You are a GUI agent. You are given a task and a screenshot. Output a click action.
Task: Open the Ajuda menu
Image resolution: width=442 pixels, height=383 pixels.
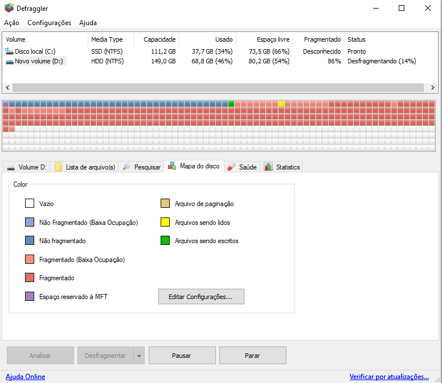(x=88, y=23)
